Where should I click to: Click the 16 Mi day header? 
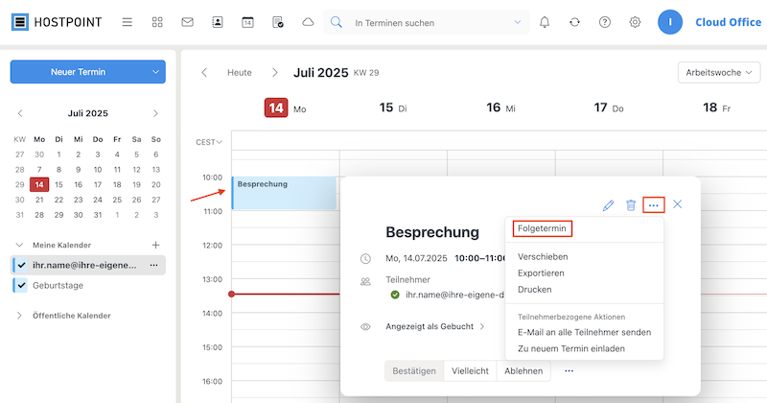[x=500, y=107]
